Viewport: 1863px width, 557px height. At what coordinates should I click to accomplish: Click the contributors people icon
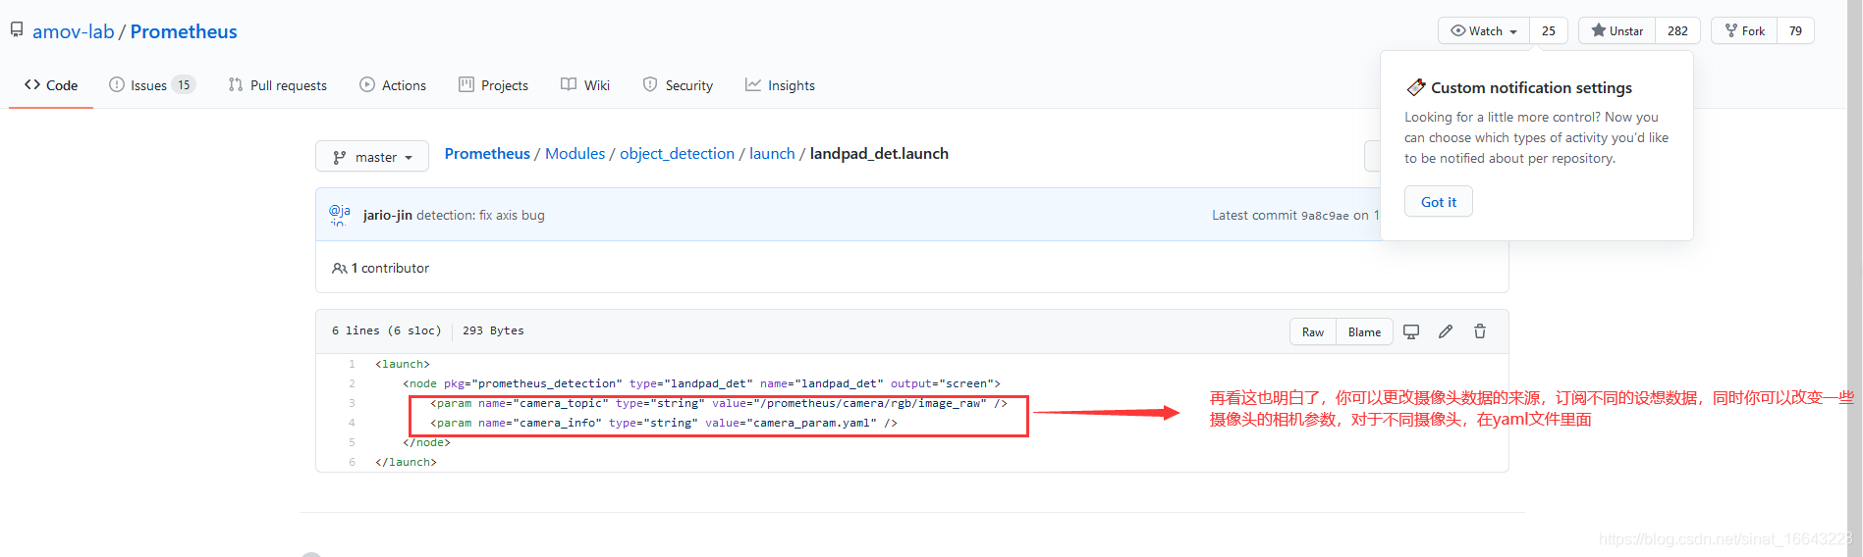click(340, 268)
